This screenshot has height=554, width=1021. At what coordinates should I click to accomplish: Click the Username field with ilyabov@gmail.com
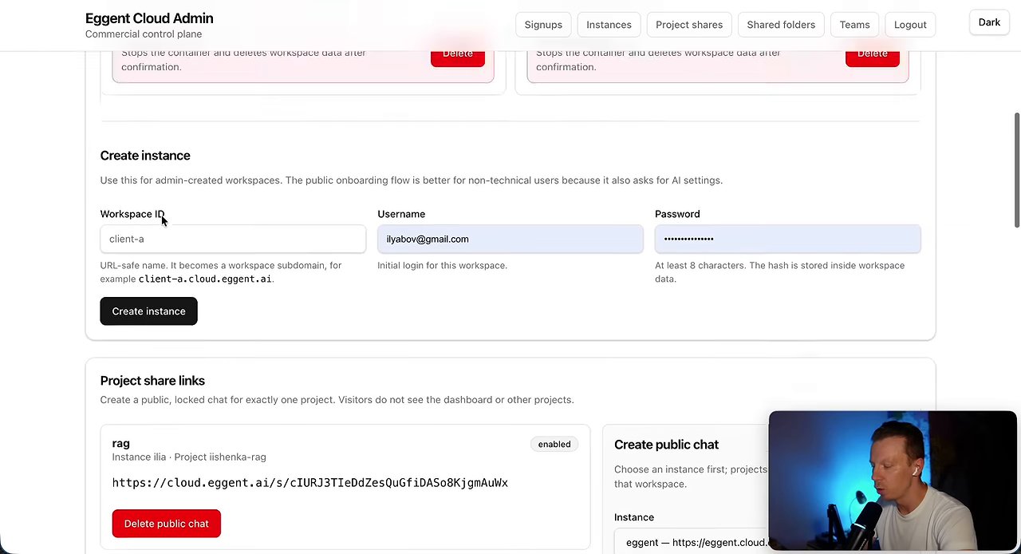[510, 239]
